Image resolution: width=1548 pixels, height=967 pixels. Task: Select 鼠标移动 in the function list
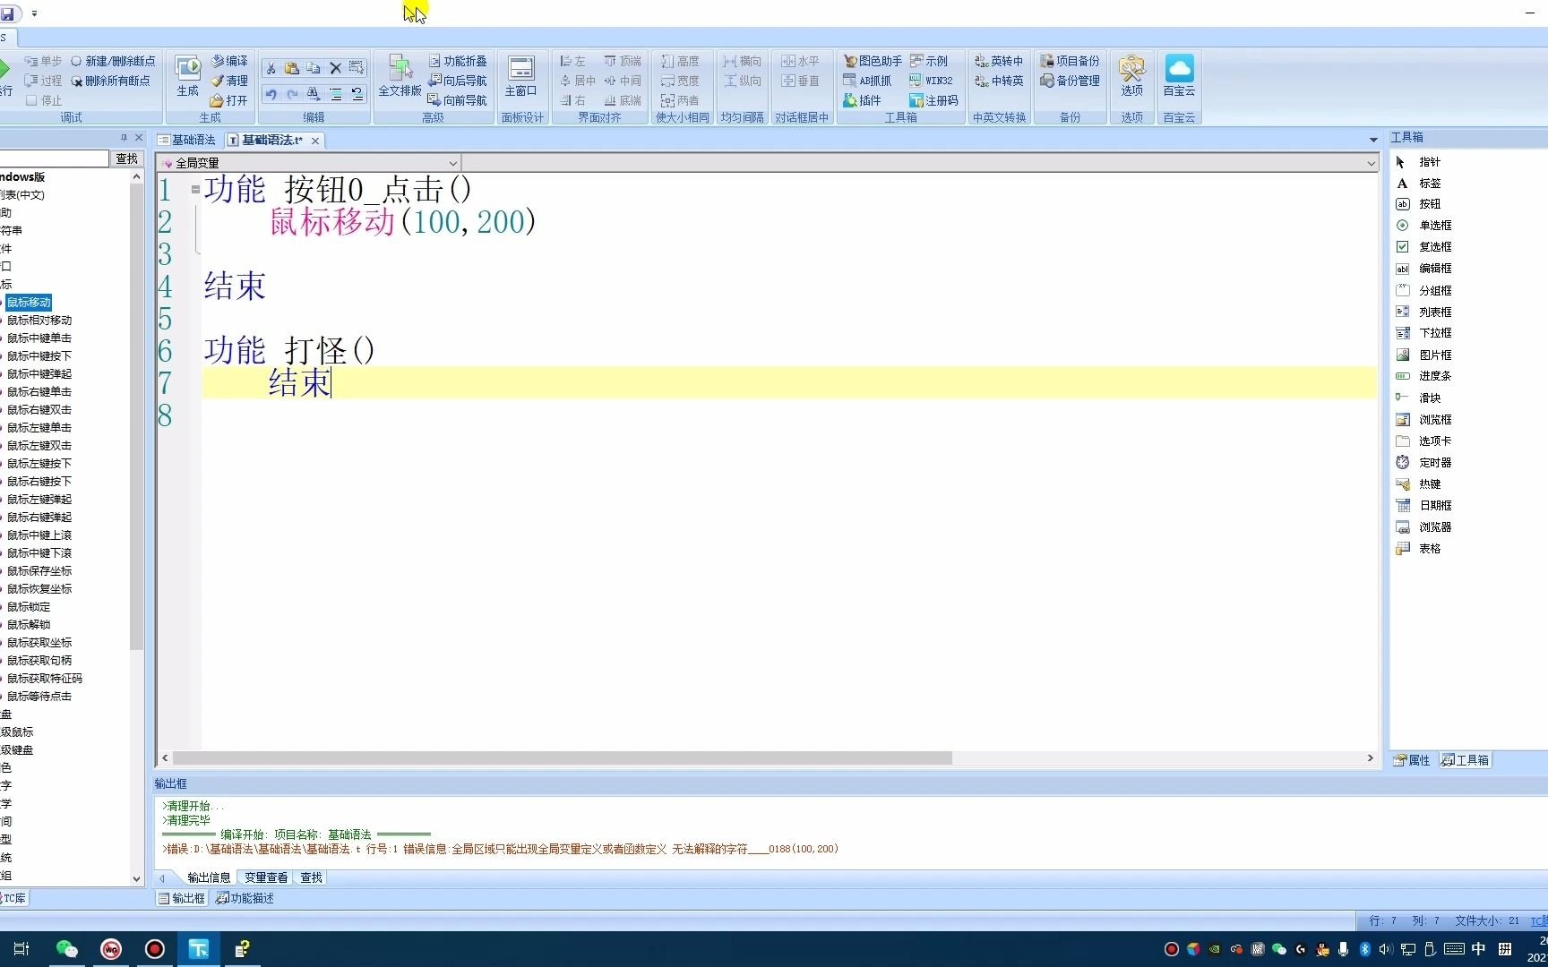[x=29, y=303]
